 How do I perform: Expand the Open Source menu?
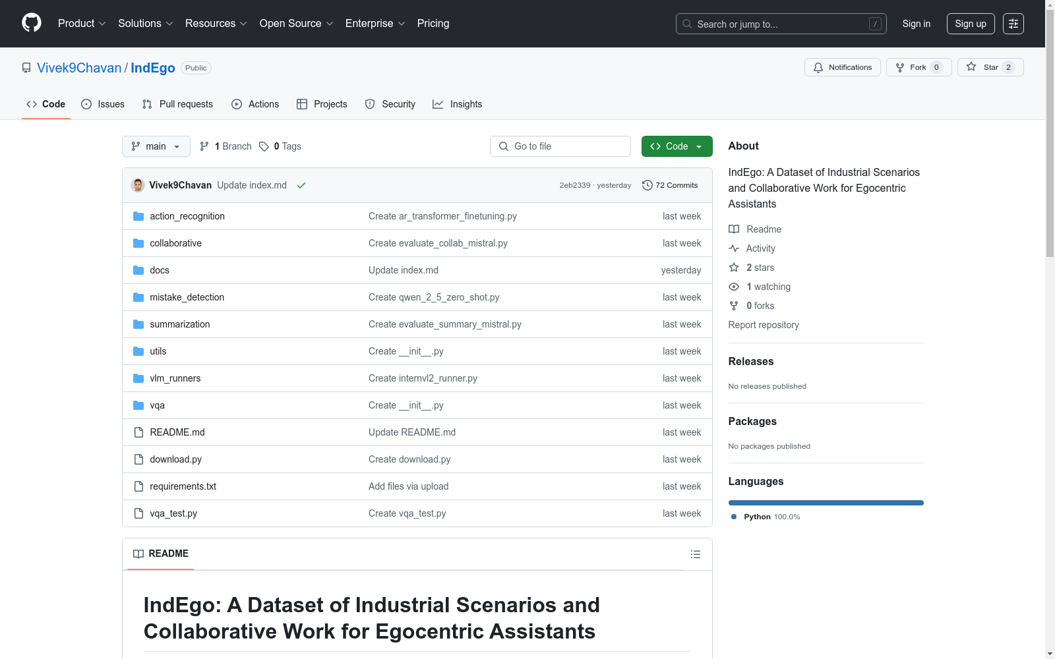(x=297, y=24)
